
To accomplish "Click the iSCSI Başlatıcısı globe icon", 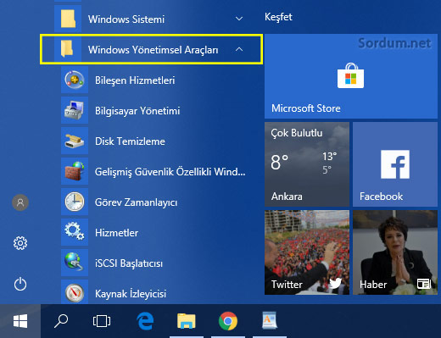I will coord(74,262).
